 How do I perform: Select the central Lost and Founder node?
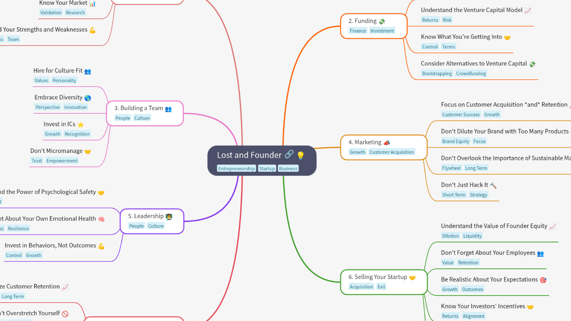point(262,160)
